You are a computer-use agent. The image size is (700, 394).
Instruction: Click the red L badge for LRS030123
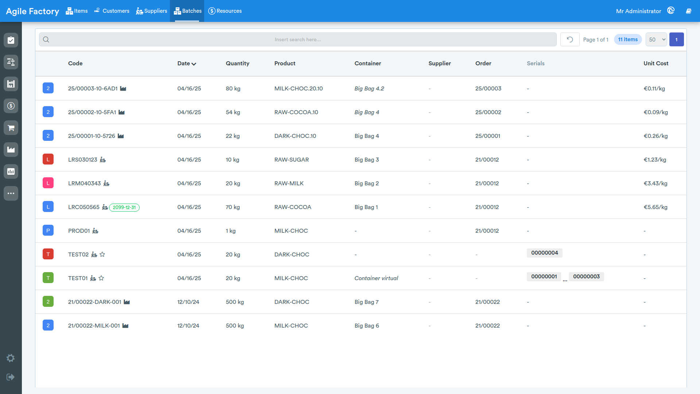click(x=48, y=159)
